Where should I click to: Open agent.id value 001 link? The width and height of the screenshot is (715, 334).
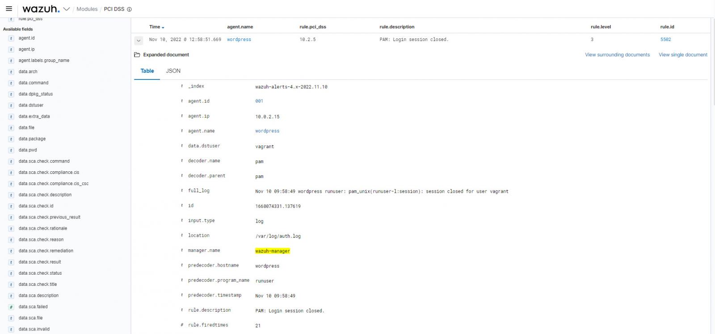tap(259, 101)
